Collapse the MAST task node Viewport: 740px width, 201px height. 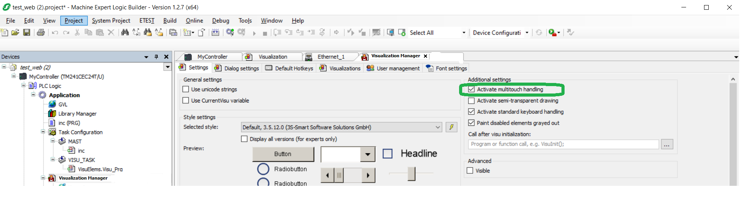coord(53,141)
